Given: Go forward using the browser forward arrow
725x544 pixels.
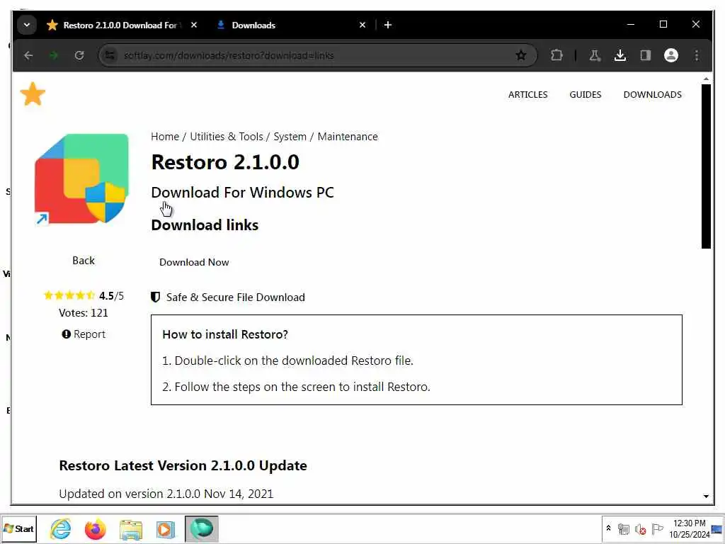Looking at the screenshot, I should click(54, 55).
